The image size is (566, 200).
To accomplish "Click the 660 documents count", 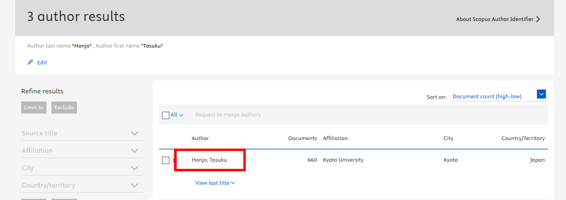I will [312, 160].
